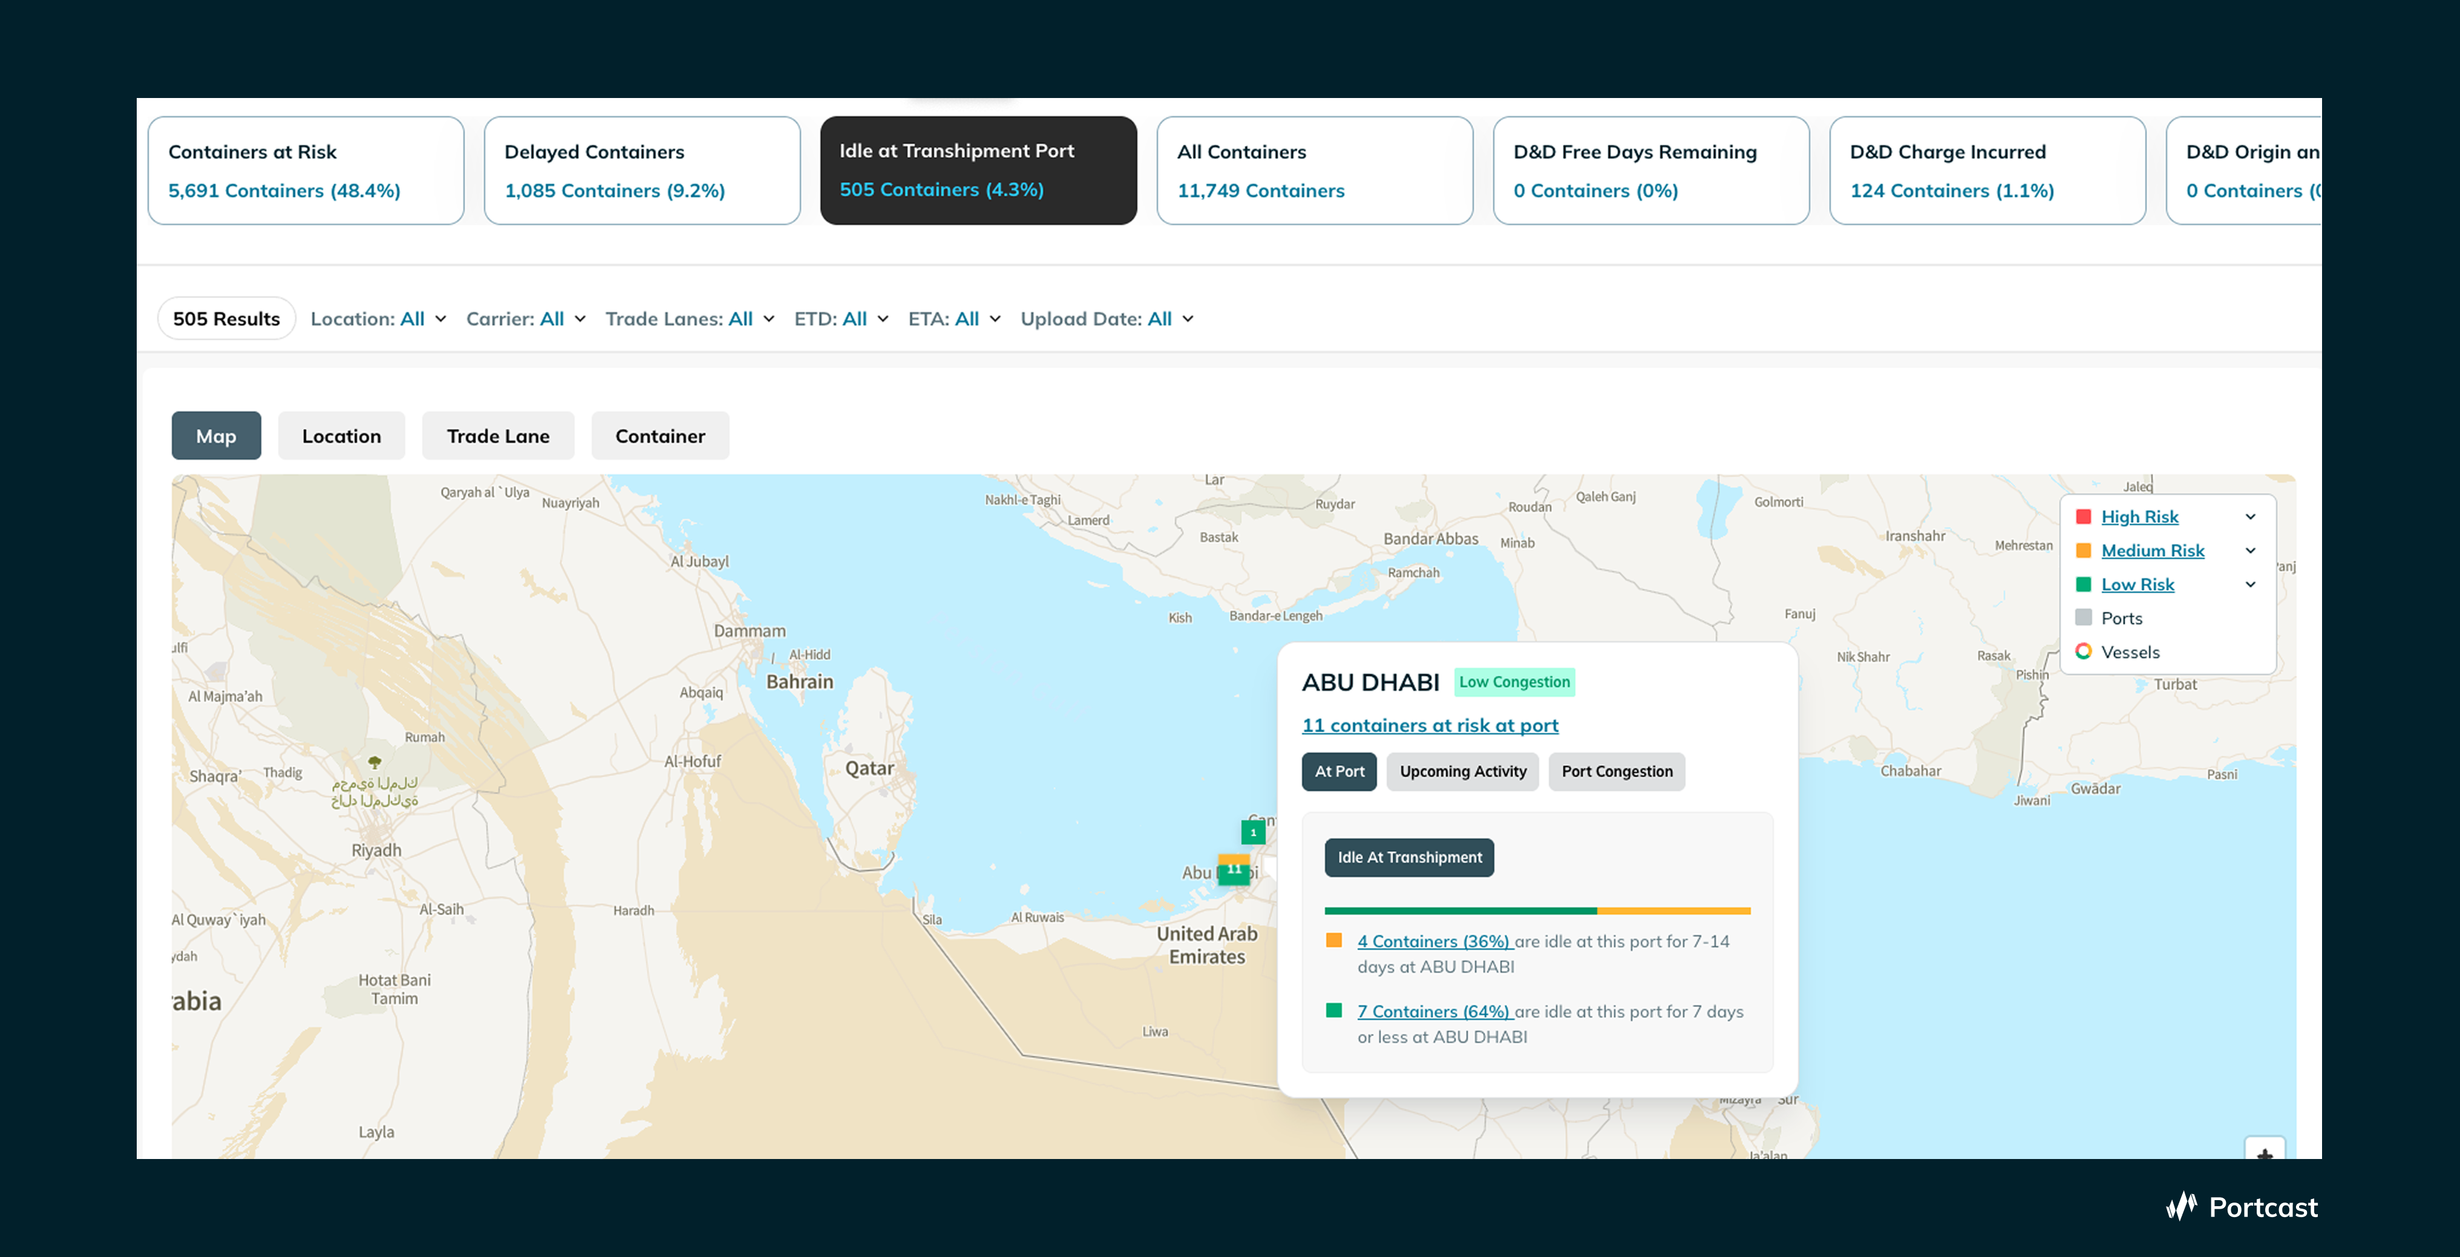Click the Idle At Transhipment button
This screenshot has width=2460, height=1257.
(x=1408, y=857)
